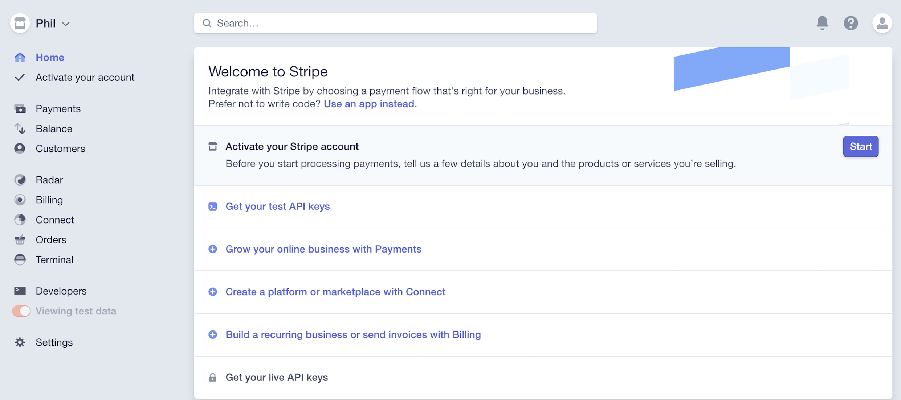Click the Phil account store icon

click(20, 23)
